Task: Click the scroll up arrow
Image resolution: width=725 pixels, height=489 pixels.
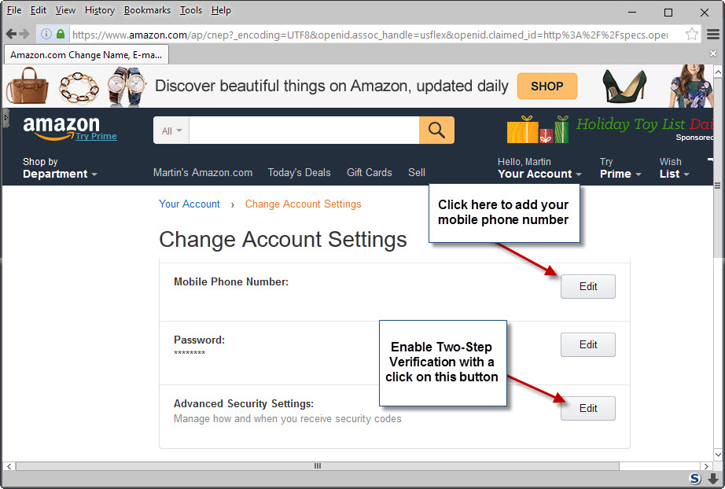Action: [718, 72]
